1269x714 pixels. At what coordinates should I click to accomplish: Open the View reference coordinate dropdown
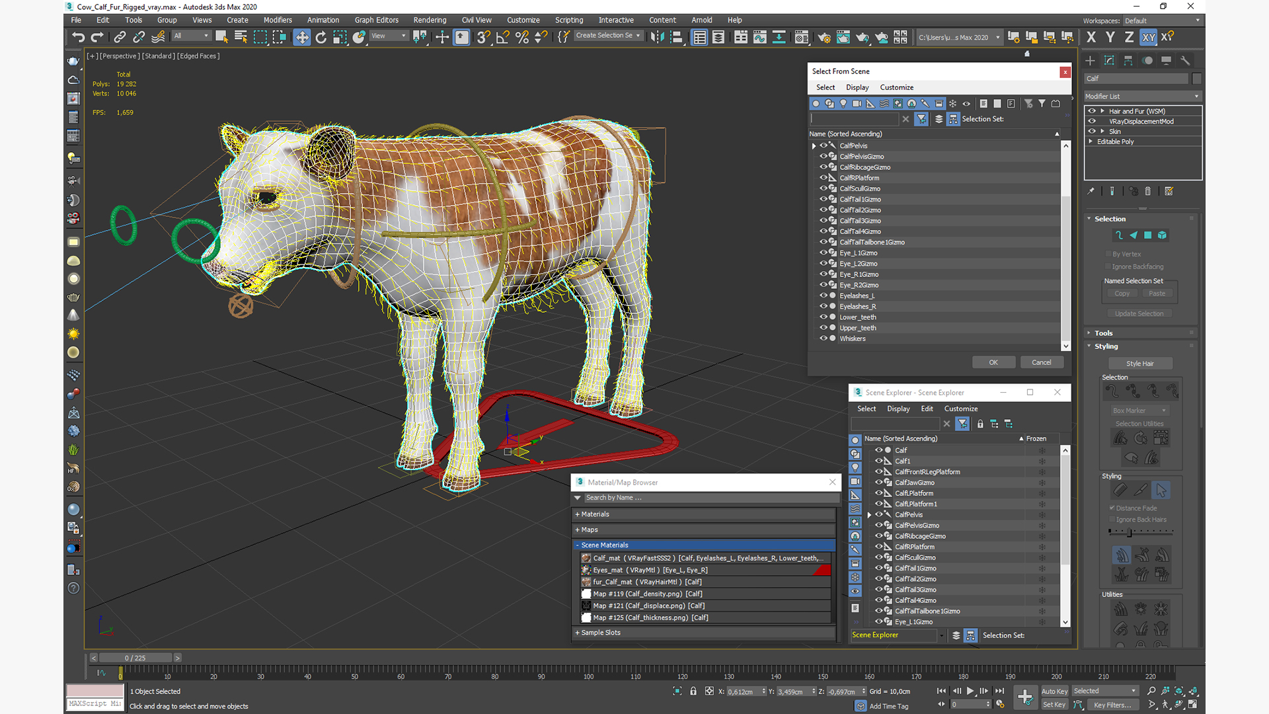click(389, 36)
